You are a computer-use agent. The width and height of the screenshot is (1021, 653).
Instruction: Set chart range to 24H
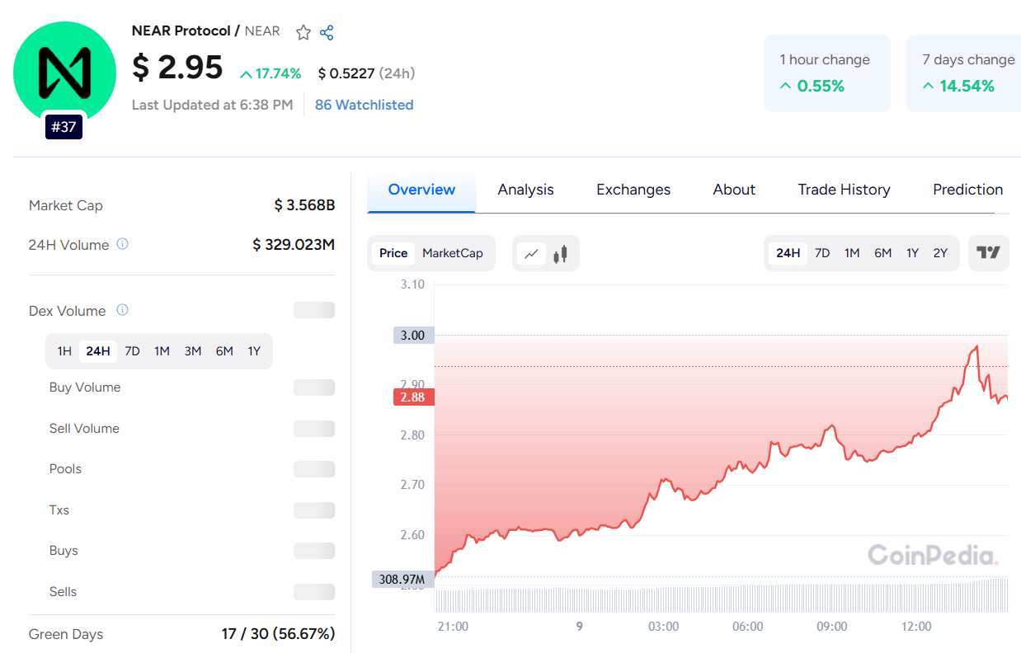788,253
